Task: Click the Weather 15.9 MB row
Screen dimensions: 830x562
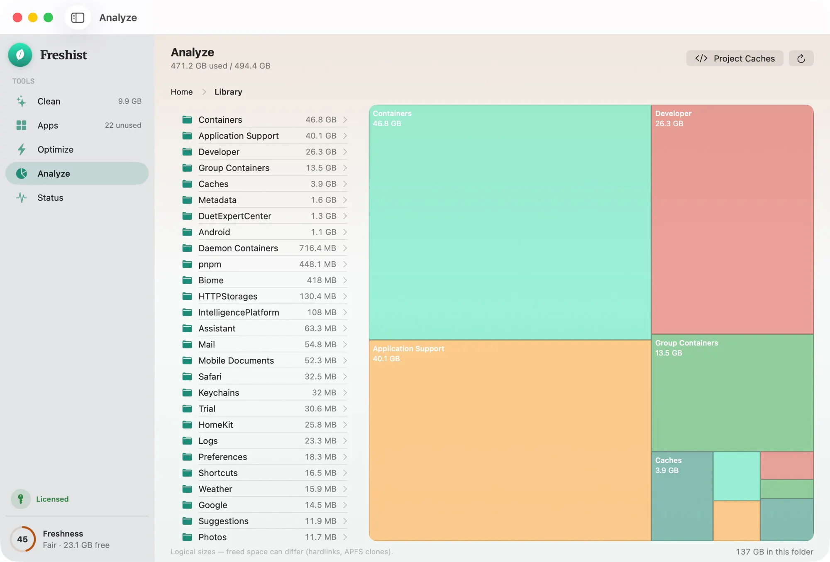Action: [x=264, y=489]
